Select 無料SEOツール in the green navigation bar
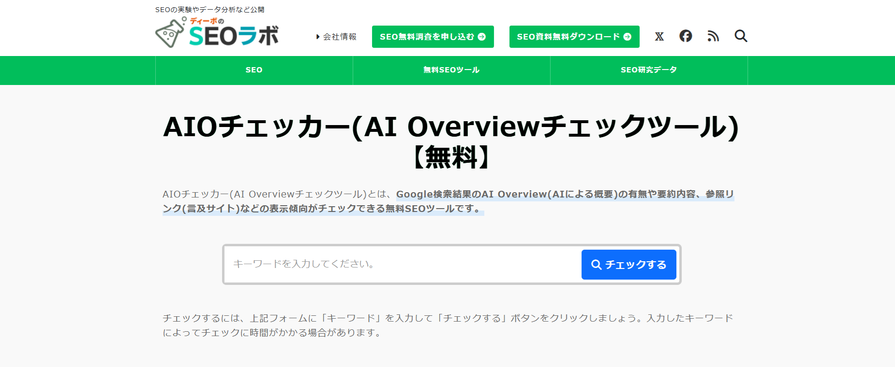Image resolution: width=895 pixels, height=367 pixels. click(x=451, y=70)
